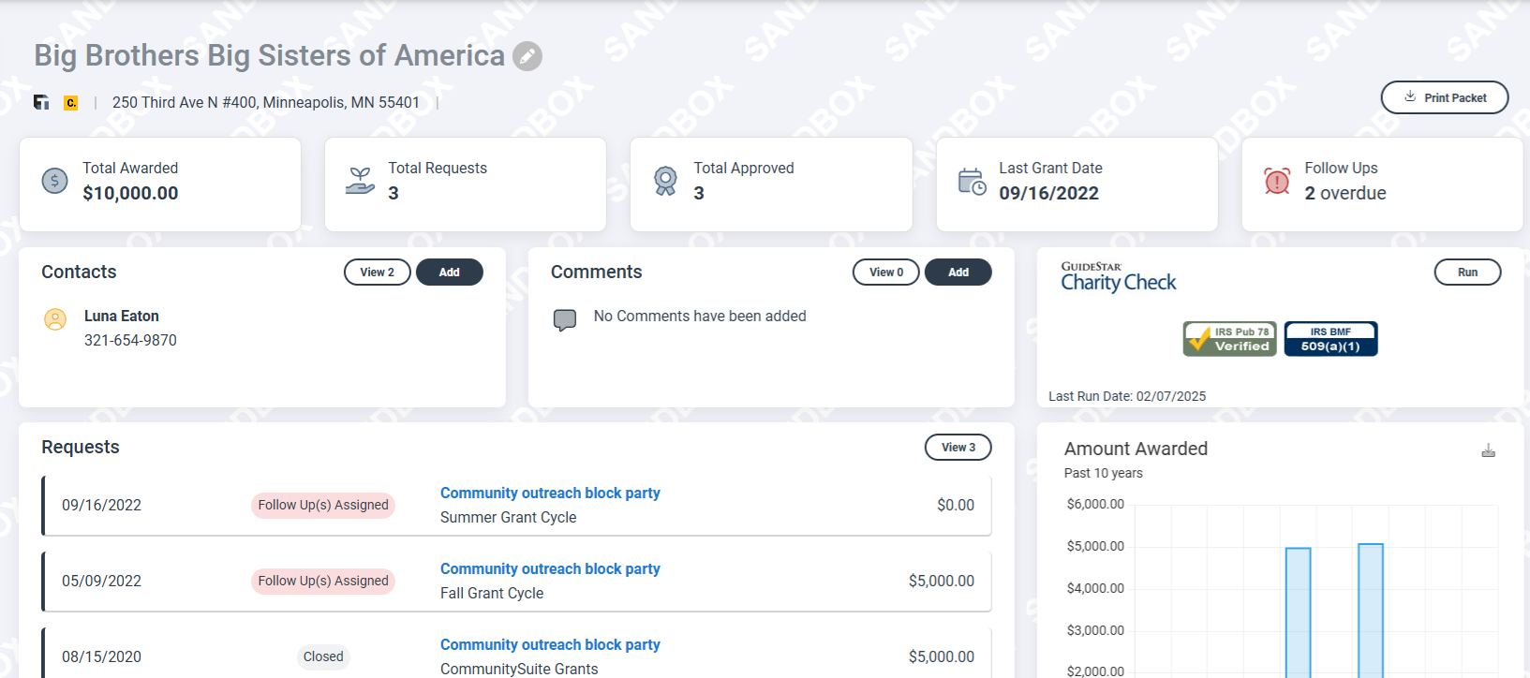Click Follow Up(s) Assigned badge for 05/09/2022

(x=323, y=581)
